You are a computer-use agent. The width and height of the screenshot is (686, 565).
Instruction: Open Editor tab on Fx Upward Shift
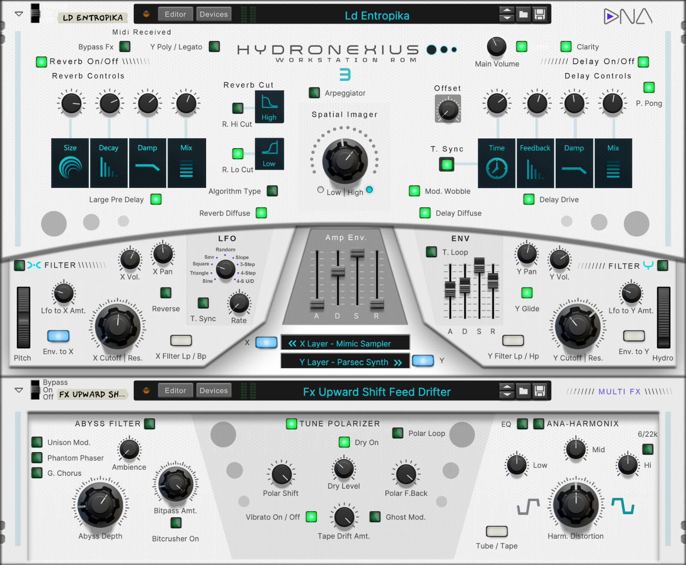click(x=176, y=391)
